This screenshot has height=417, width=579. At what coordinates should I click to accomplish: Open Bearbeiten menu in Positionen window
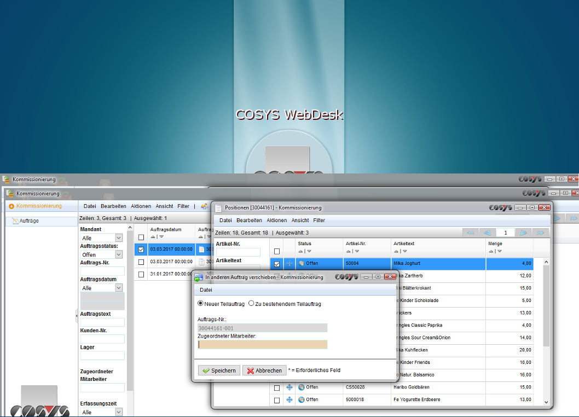(249, 221)
